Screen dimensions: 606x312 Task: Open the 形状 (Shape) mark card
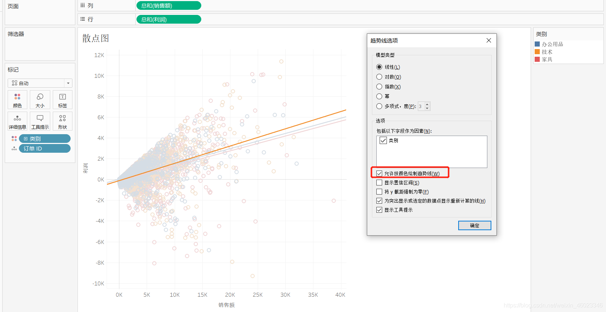[x=63, y=121]
